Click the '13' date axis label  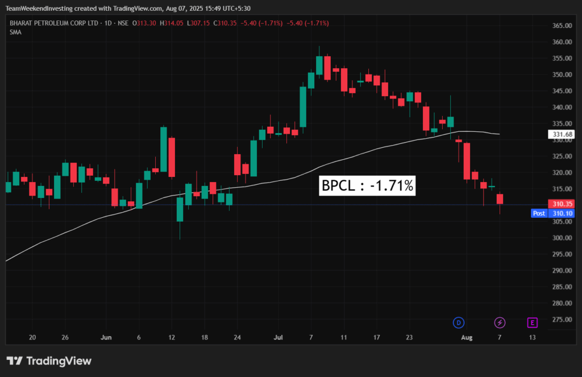click(532, 337)
